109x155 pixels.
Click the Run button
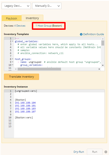coord(95,152)
